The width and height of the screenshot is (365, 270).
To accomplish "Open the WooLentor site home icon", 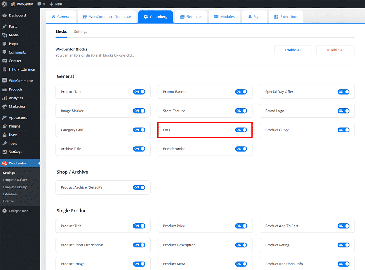I will coord(13,4).
